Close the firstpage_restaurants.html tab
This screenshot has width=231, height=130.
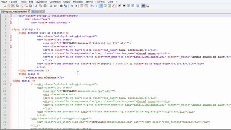point(29,11)
